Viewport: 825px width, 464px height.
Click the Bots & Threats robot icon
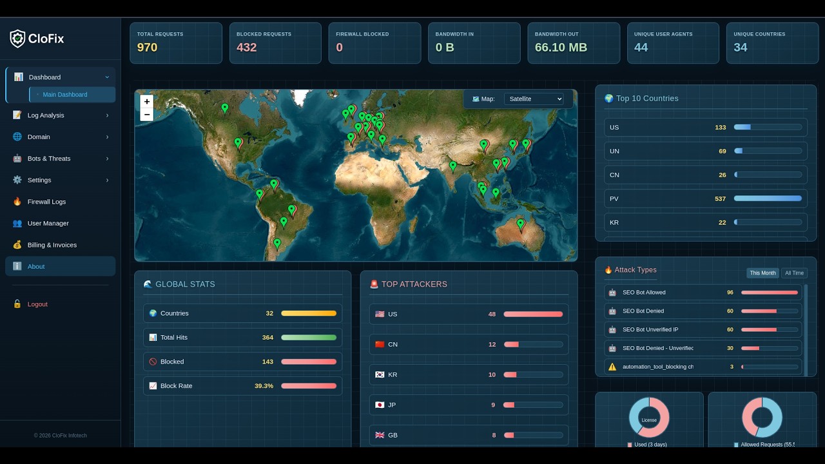(17, 159)
